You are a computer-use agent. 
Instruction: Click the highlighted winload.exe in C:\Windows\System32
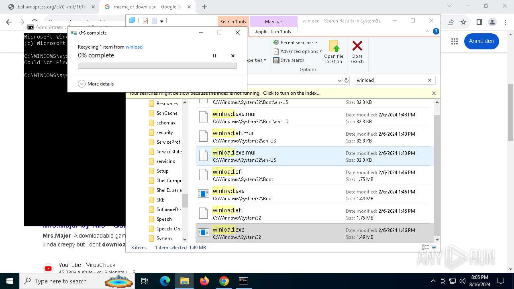click(314, 233)
